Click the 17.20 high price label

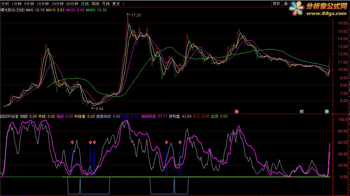tap(136, 15)
